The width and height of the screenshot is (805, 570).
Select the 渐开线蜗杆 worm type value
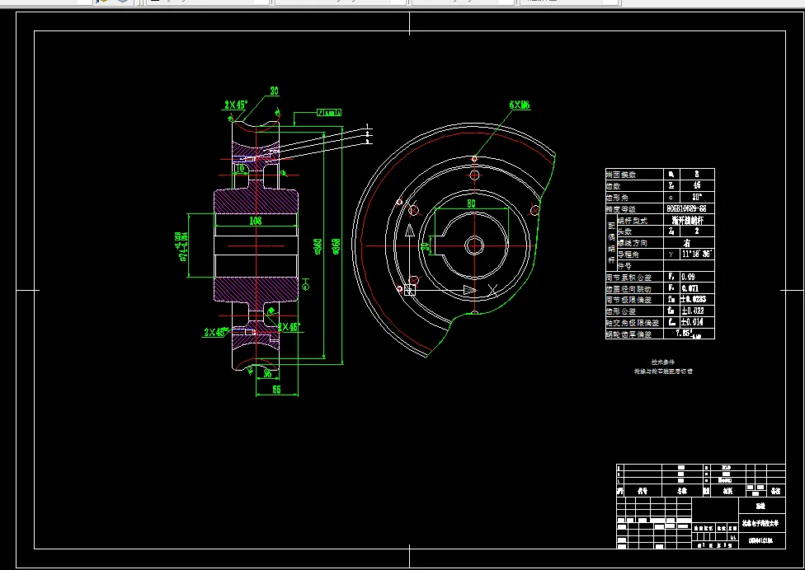tap(687, 221)
